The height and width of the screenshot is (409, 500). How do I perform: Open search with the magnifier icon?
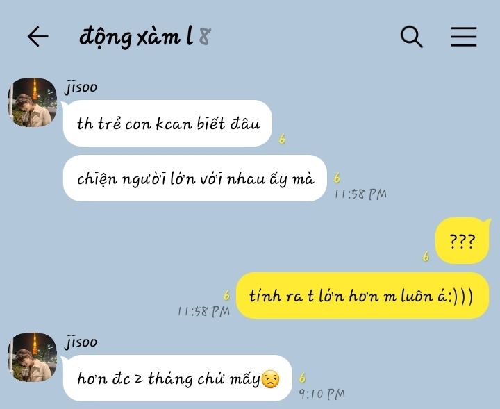411,37
